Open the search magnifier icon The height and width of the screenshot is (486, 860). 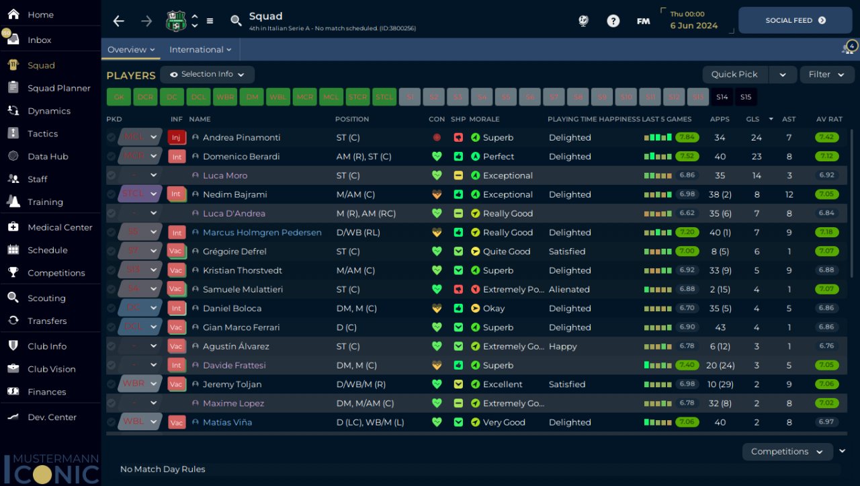[x=236, y=21]
